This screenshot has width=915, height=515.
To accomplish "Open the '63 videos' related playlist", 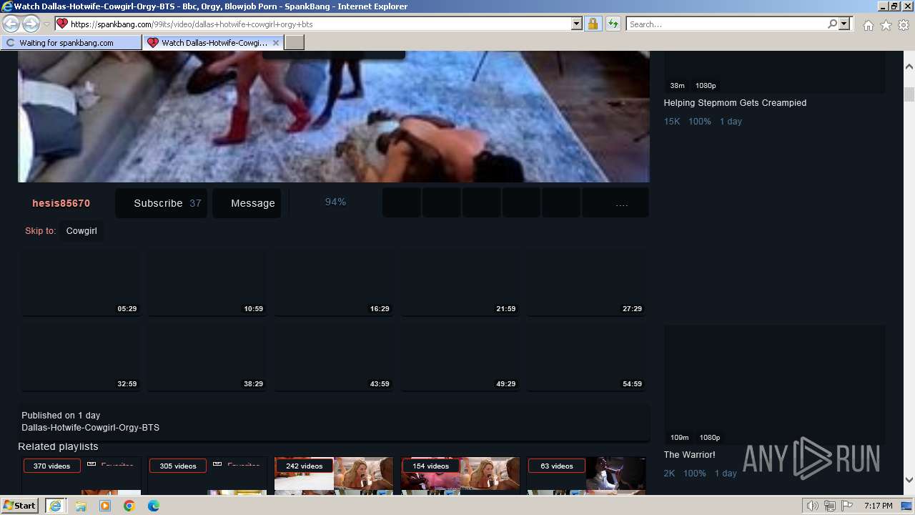I will point(587,476).
